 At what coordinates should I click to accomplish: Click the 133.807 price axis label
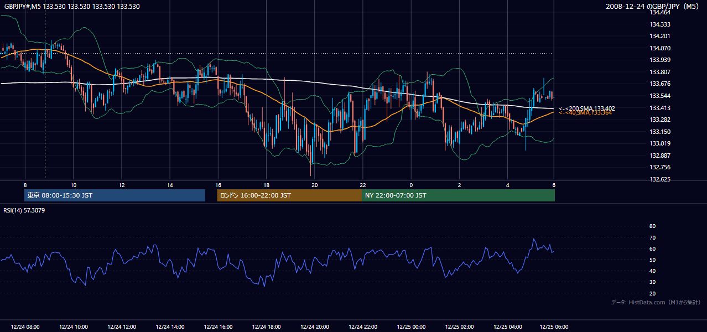pyautogui.click(x=659, y=72)
